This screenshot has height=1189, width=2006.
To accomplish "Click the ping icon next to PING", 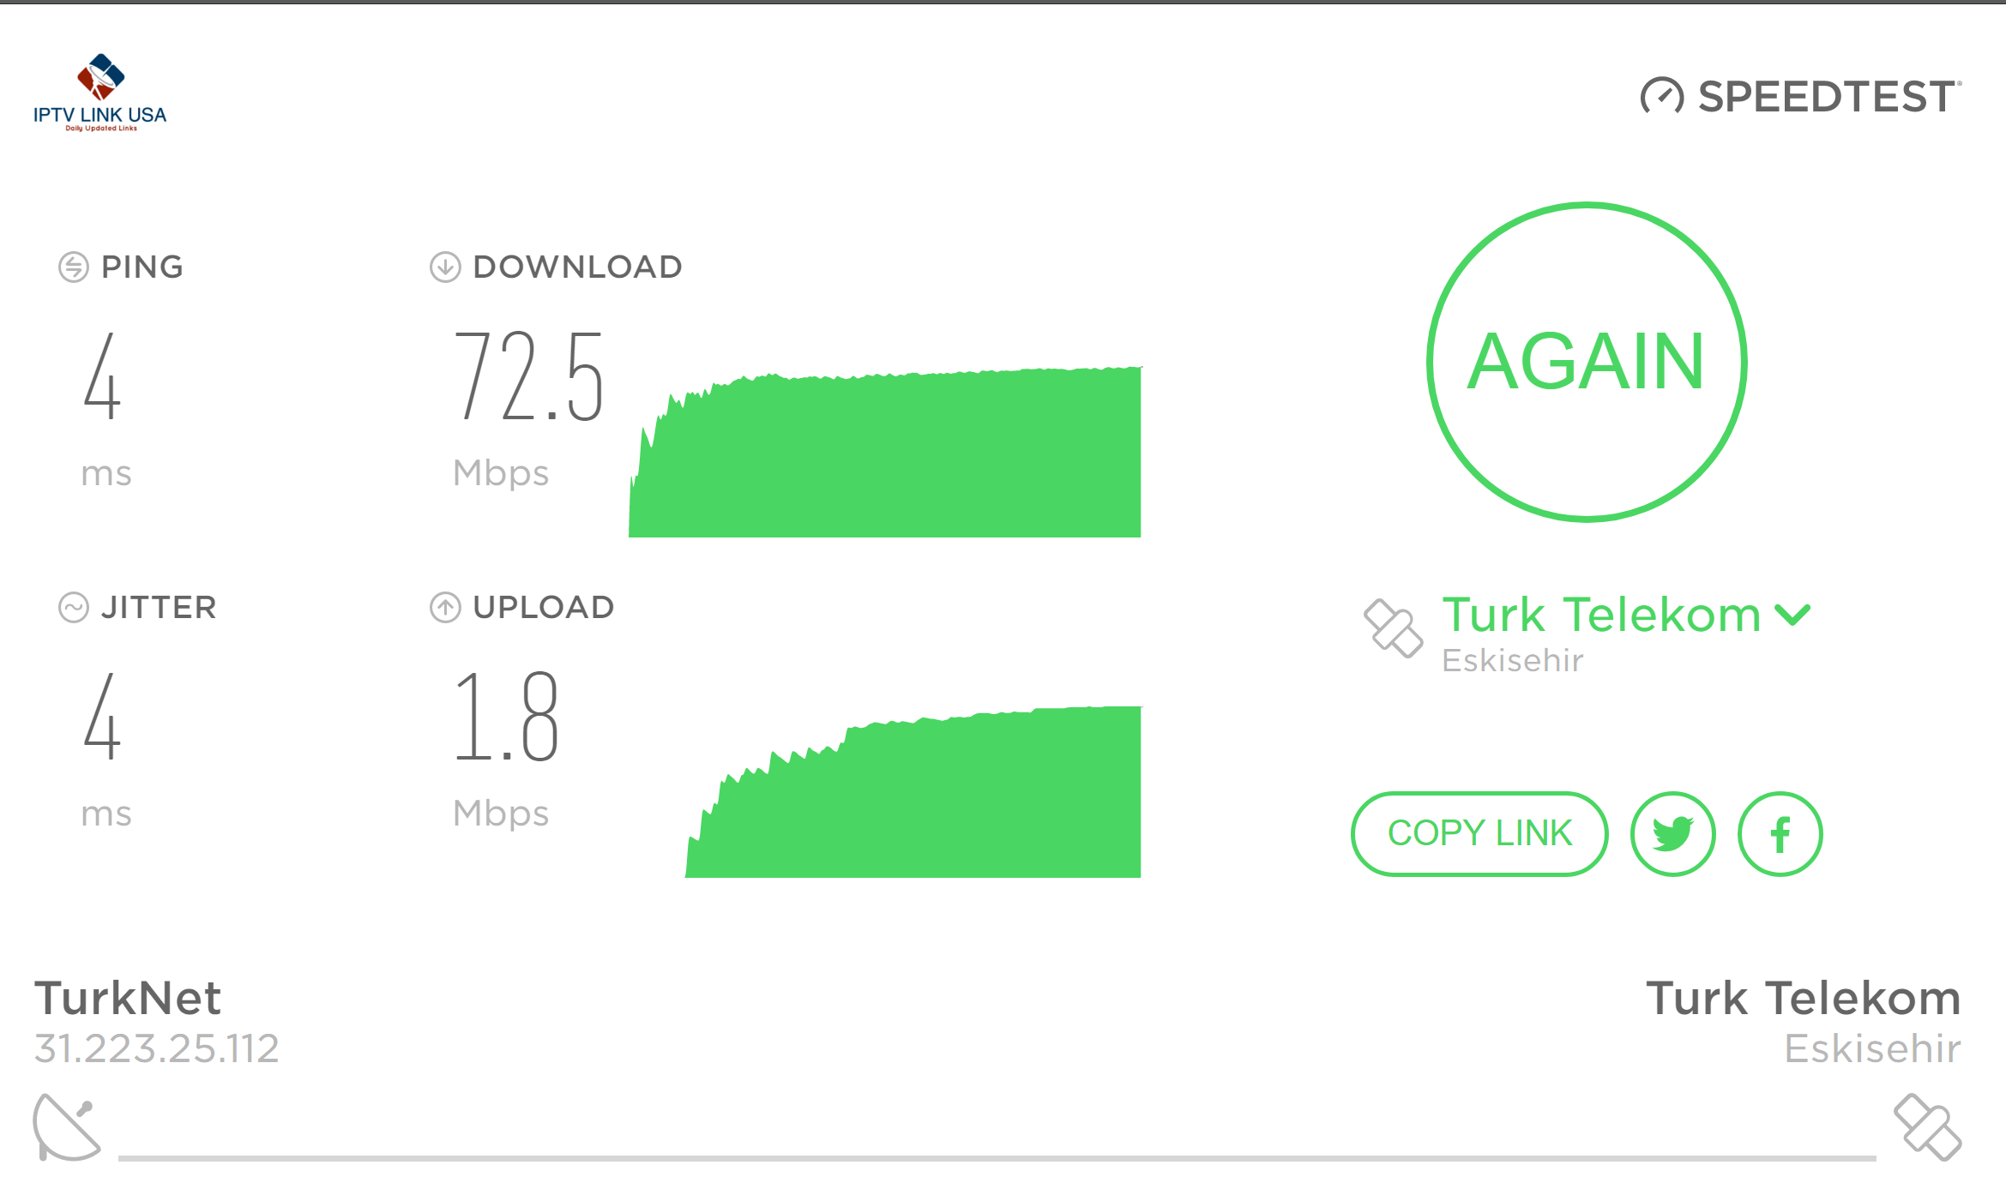I will tap(74, 267).
